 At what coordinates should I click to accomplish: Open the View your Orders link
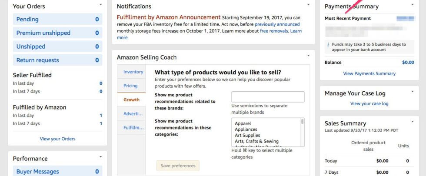57,139
